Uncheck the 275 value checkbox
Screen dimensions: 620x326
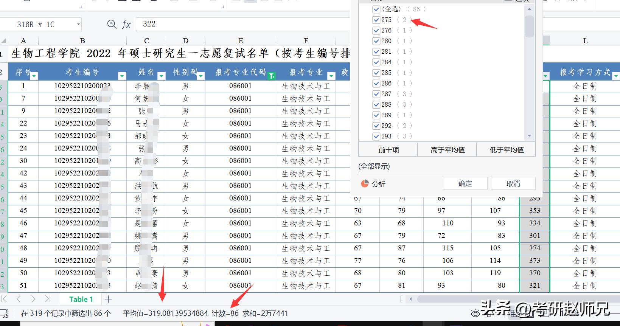pyautogui.click(x=376, y=20)
